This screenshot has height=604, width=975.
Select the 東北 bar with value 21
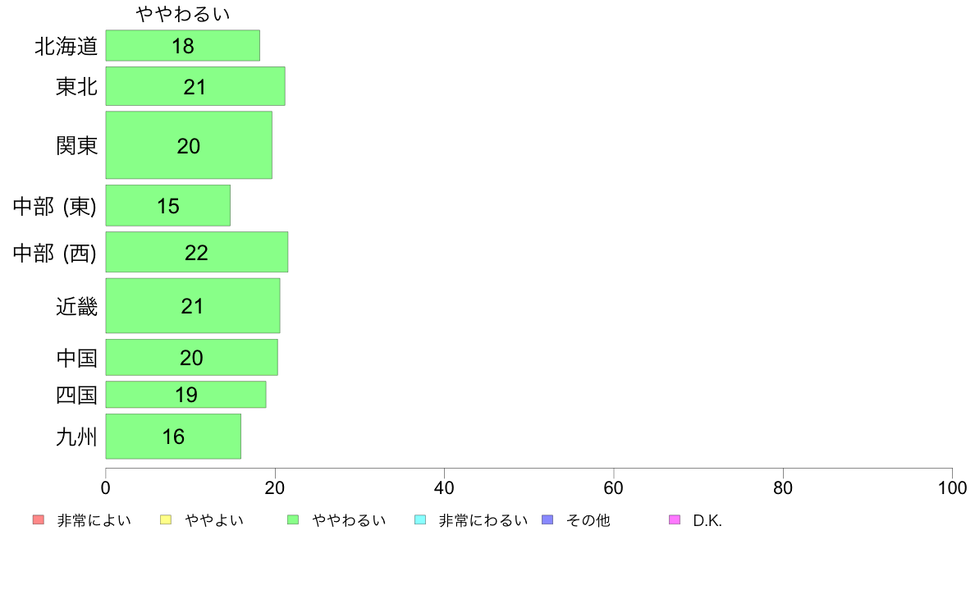[x=195, y=86]
